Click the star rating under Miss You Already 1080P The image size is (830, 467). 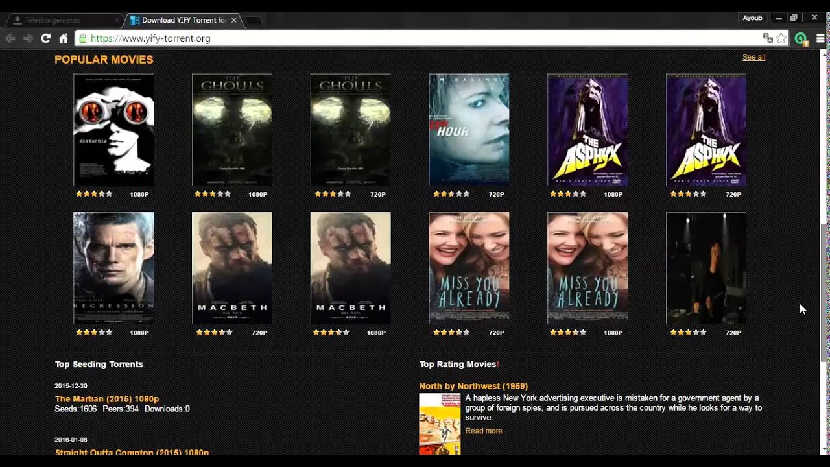[x=568, y=332]
